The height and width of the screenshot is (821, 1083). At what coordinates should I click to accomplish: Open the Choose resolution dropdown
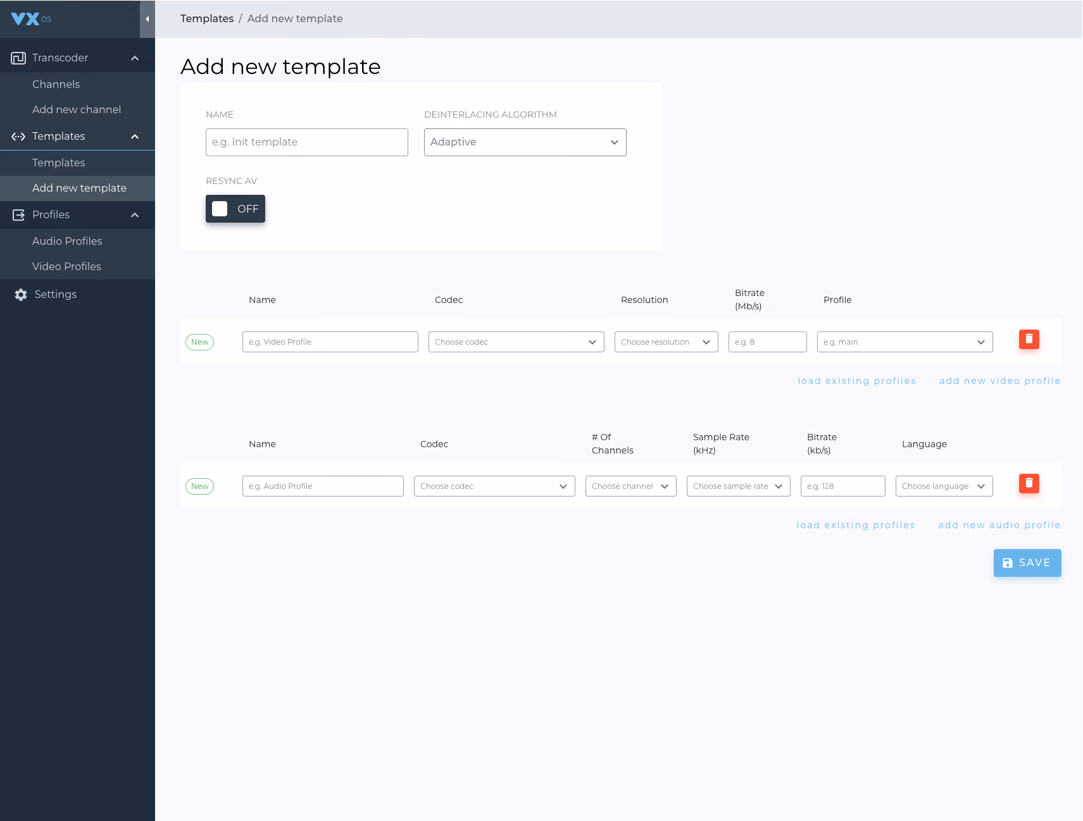pos(667,342)
